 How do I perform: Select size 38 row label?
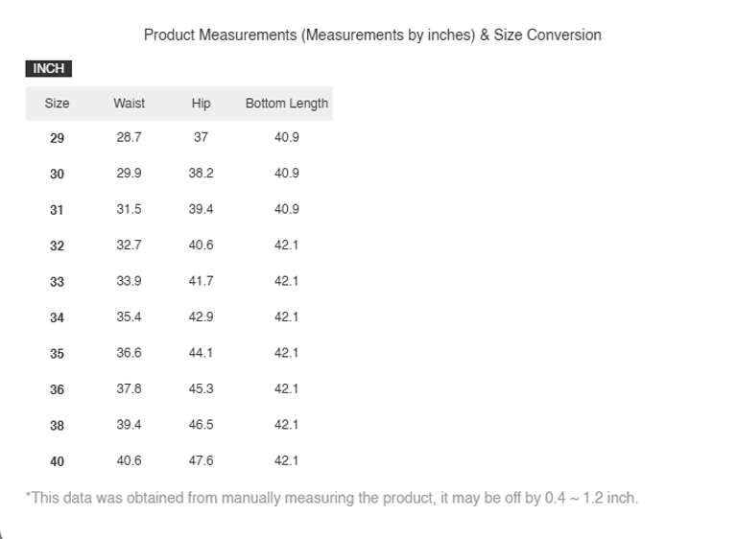point(57,426)
